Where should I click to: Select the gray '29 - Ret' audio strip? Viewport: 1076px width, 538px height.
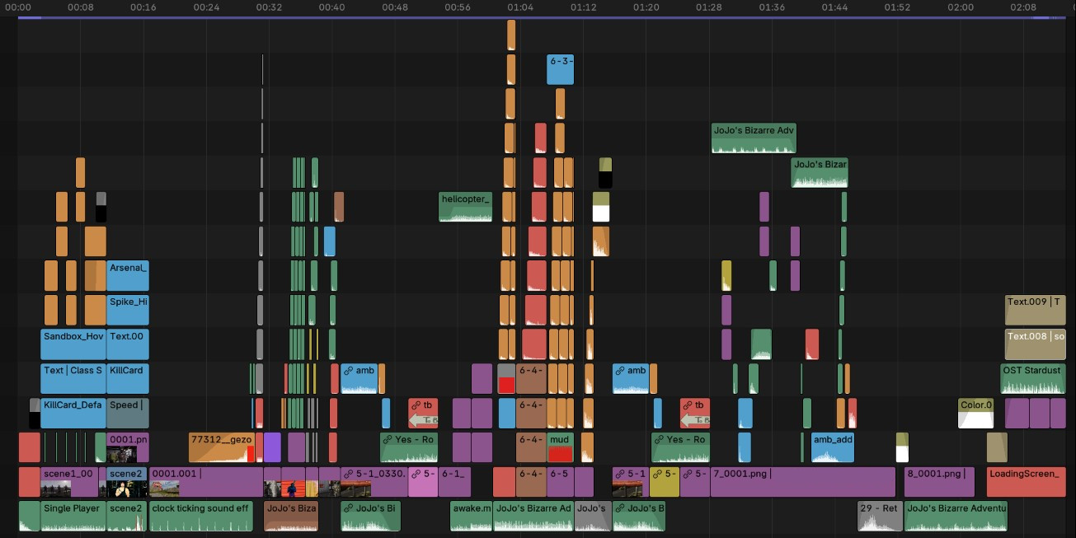(880, 517)
